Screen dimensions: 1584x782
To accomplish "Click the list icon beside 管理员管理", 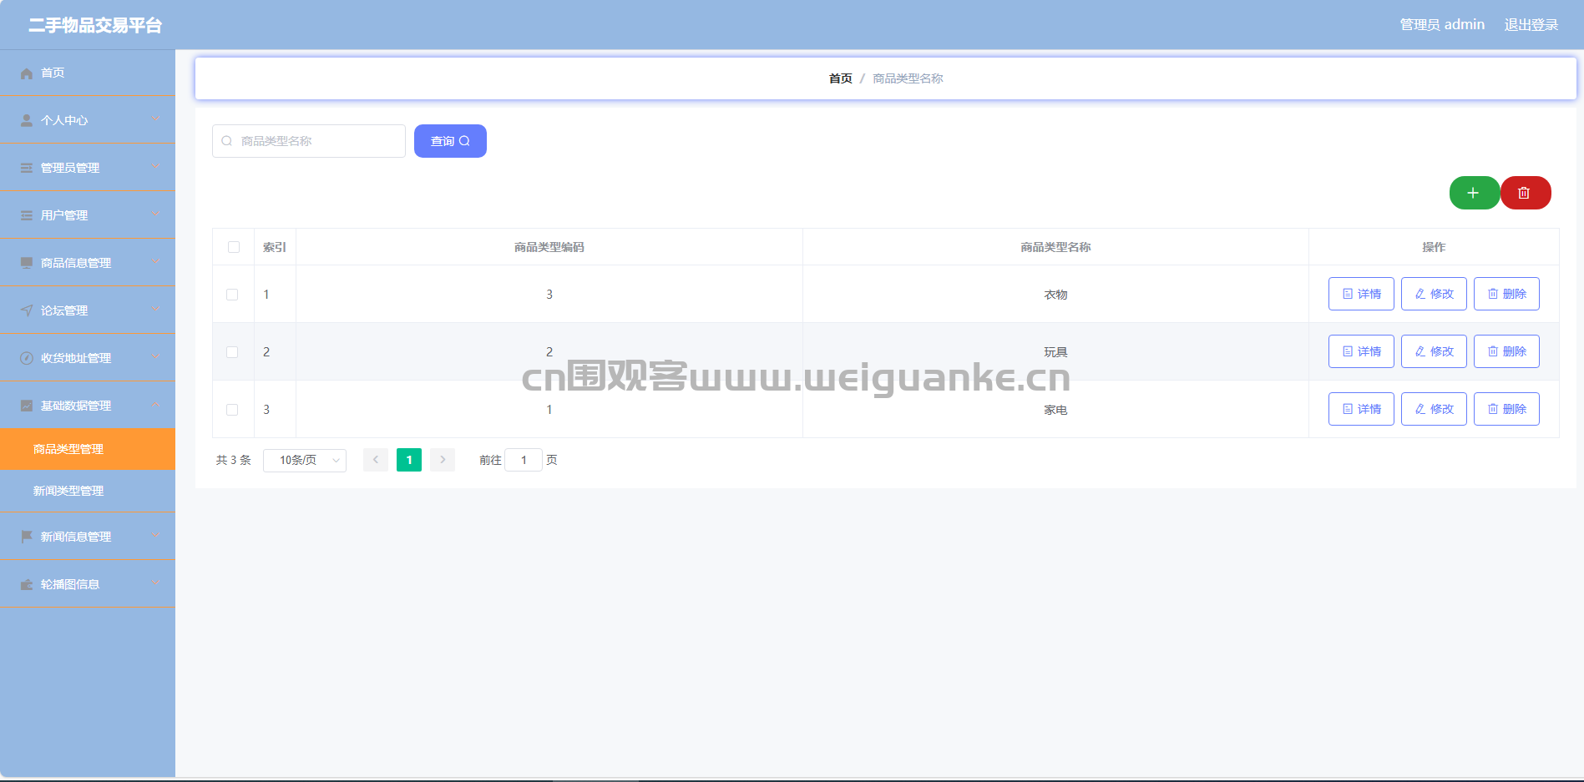I will tap(27, 169).
